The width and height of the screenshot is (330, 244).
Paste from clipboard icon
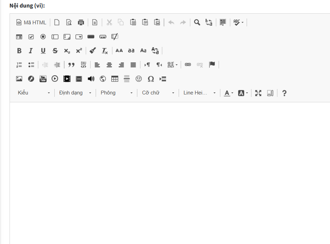[133, 22]
